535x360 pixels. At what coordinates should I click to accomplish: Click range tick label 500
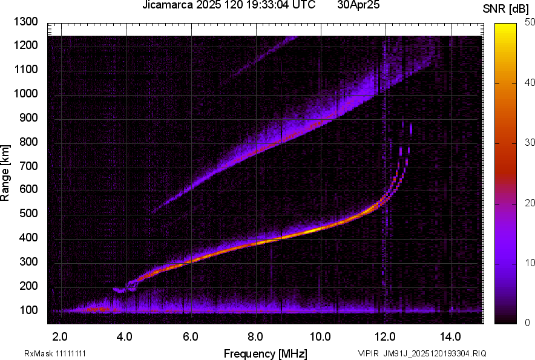pos(28,213)
